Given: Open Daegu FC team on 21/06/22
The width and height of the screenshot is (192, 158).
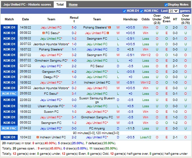Looking at the screenshot, I should tap(50, 77).
